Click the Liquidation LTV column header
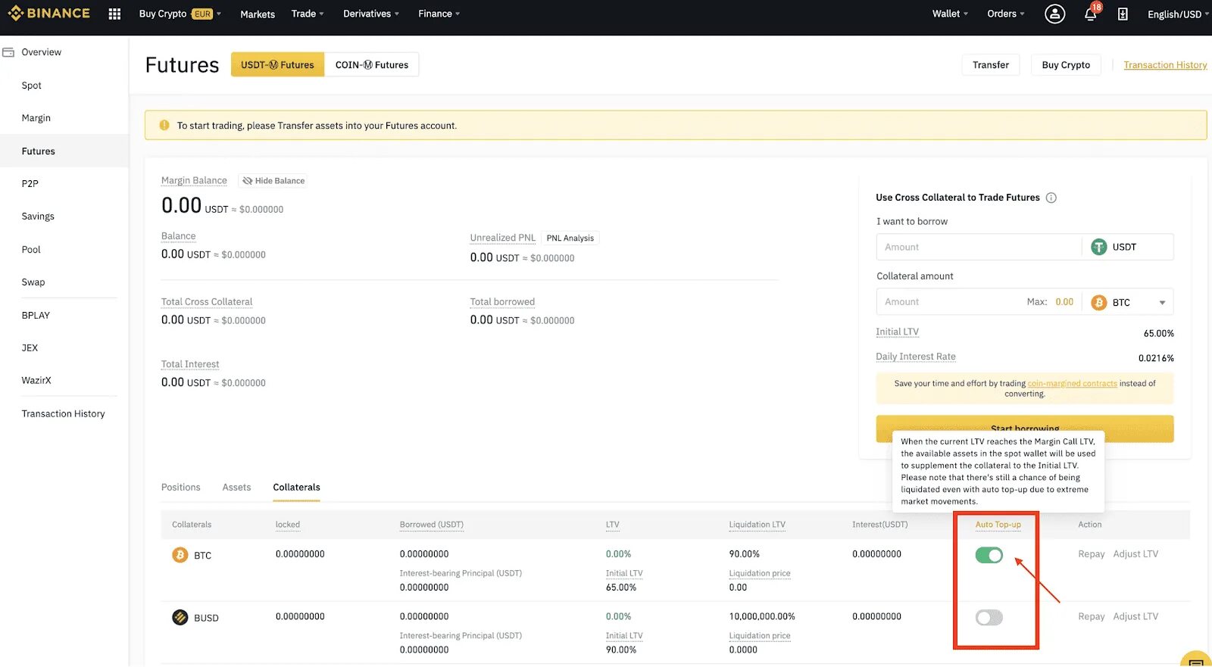Viewport: 1212px width, 667px height. 757,524
